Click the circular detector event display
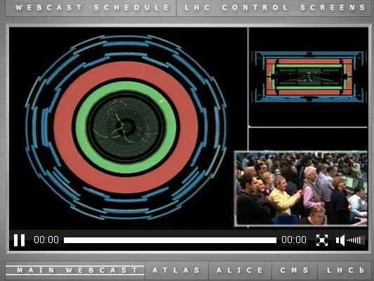 tap(126, 127)
